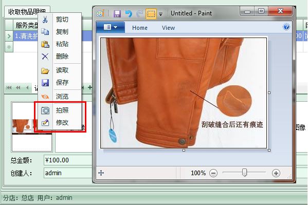Click the scissors icon beside 剪切

45,20
